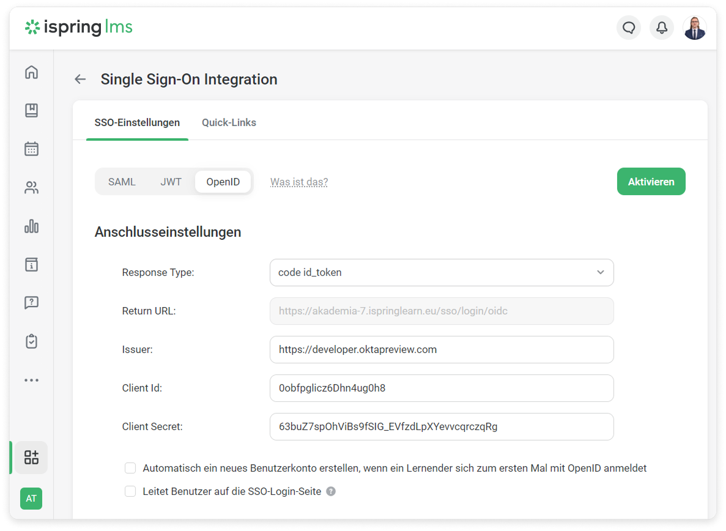Viewport: 726px width, 531px height.
Task: Switch to the Quick-Links tab
Action: (x=229, y=123)
